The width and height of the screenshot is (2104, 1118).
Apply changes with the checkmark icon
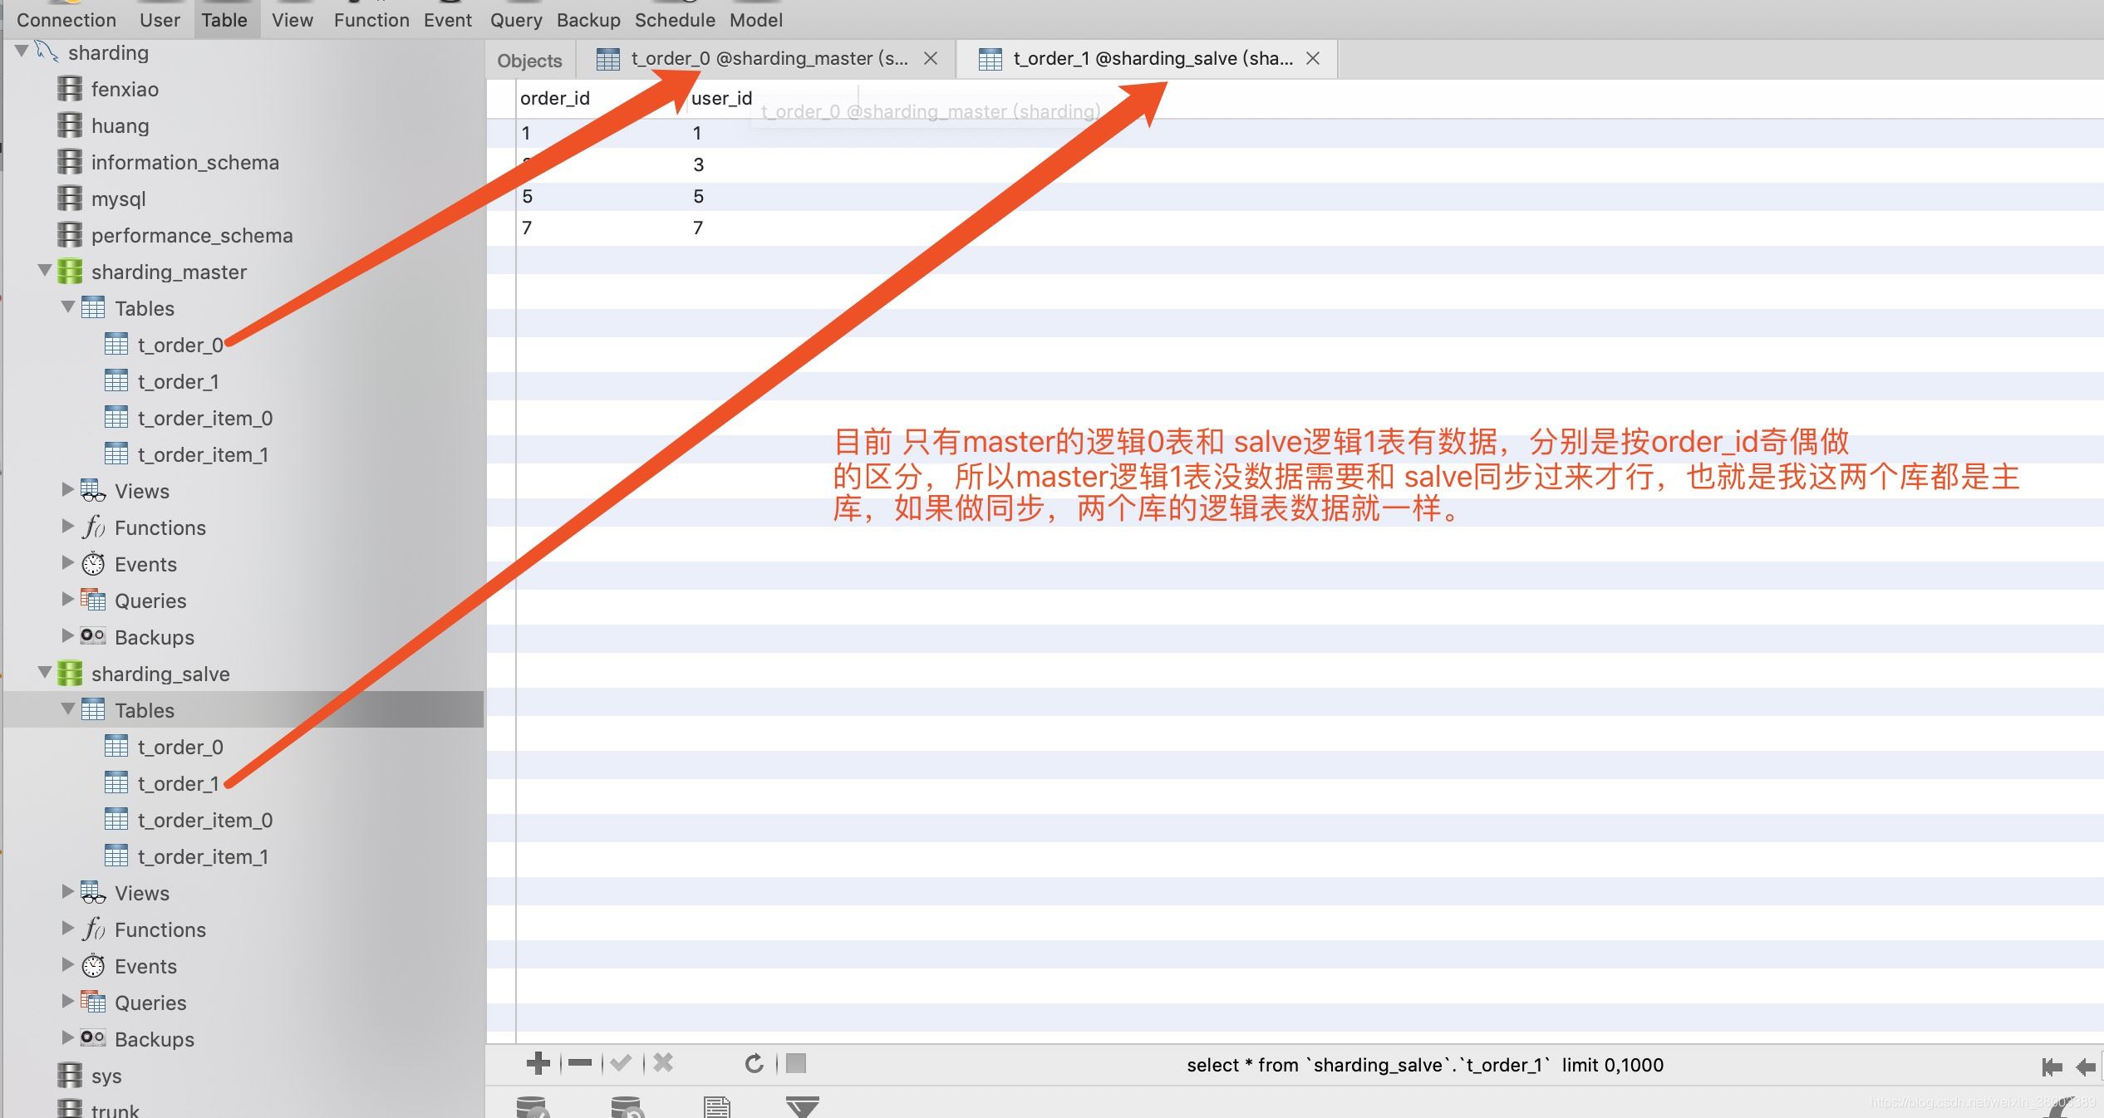tap(621, 1063)
